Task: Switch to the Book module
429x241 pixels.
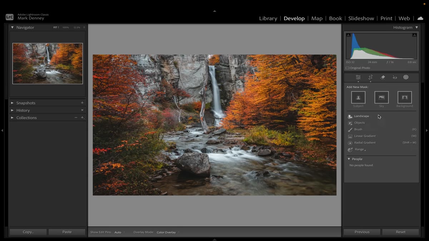Action: tap(335, 18)
